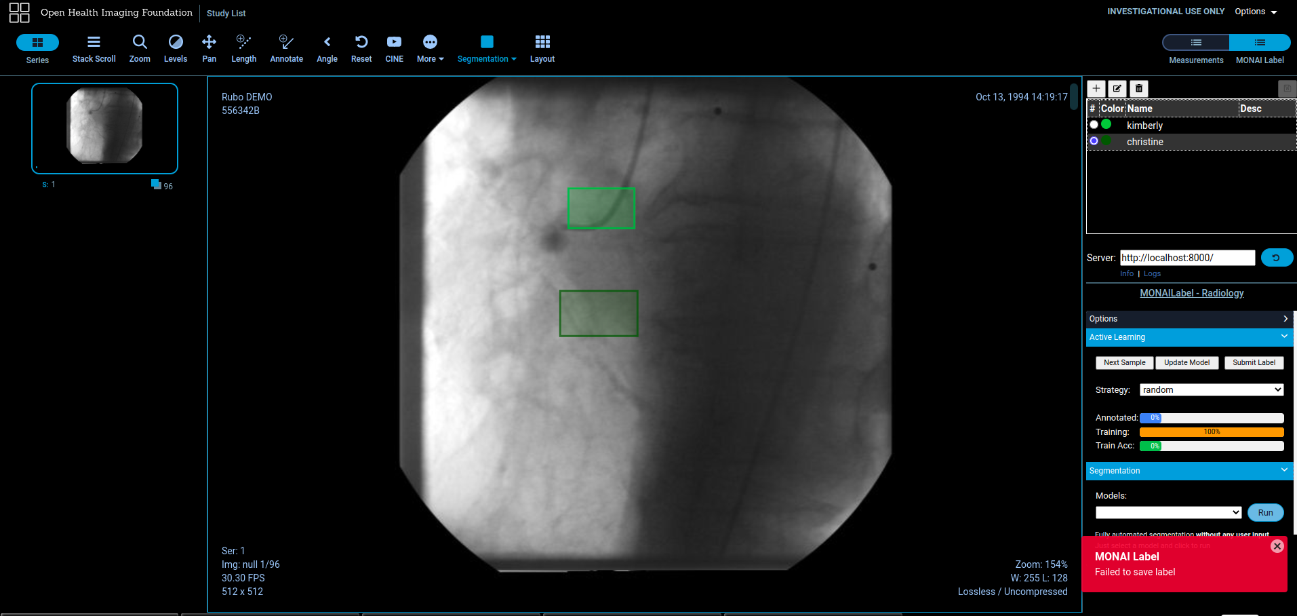1297x616 pixels.
Task: Open the Strategy dropdown
Action: tap(1211, 389)
